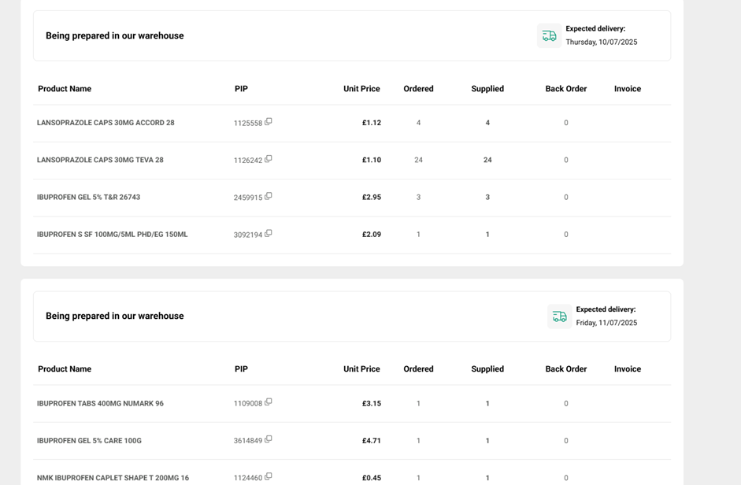Click first 'Being prepared in our warehouse' heading
The width and height of the screenshot is (741, 485).
[x=115, y=36]
